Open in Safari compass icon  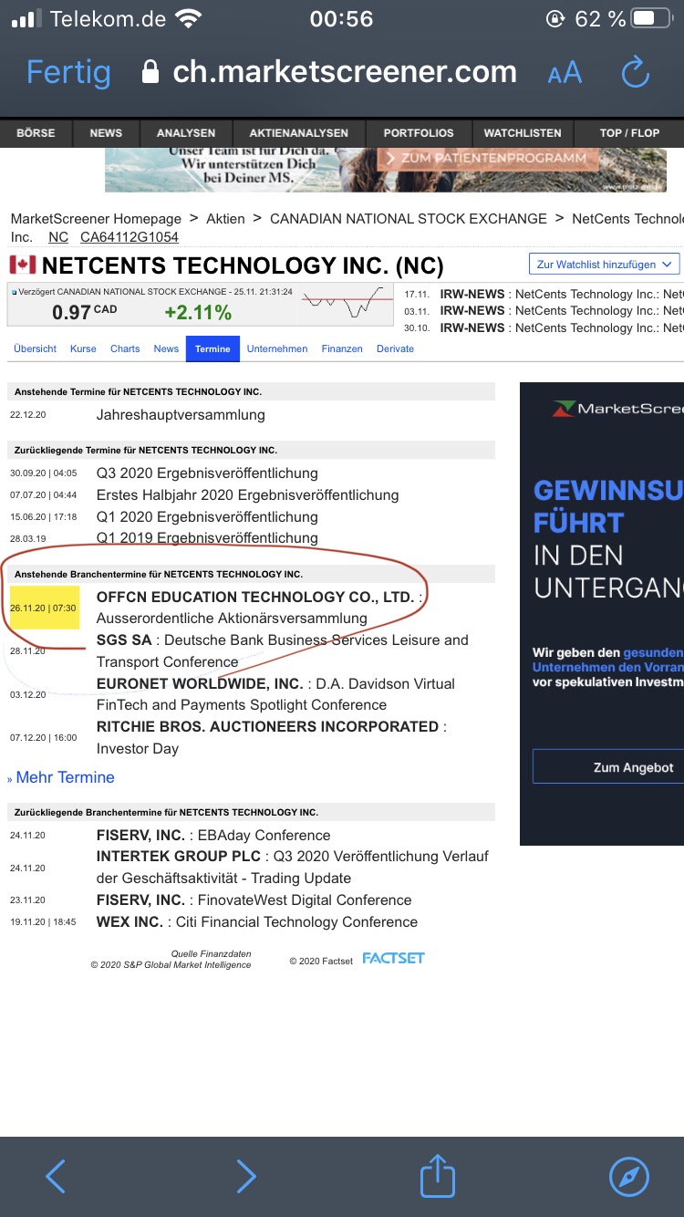(x=628, y=1176)
